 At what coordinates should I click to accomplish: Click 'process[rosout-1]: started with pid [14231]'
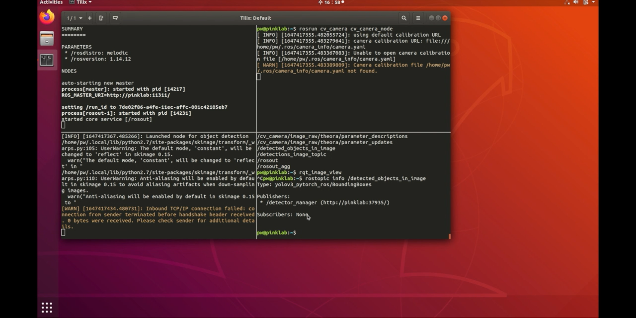pyautogui.click(x=126, y=113)
